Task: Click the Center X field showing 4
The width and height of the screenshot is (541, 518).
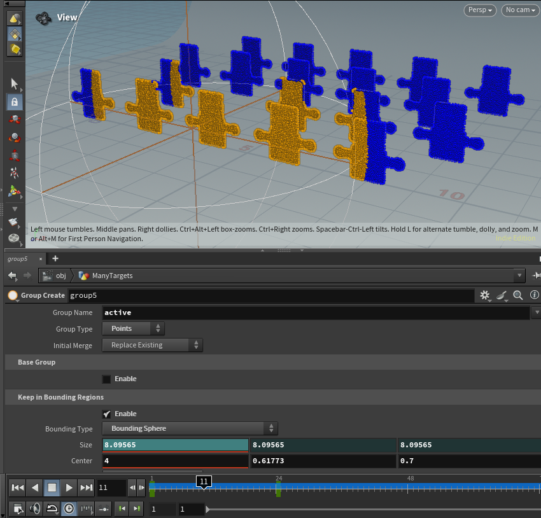Action: [175, 461]
